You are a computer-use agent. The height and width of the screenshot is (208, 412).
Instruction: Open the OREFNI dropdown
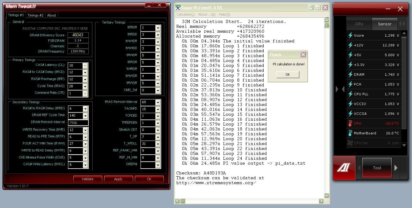[158, 165]
